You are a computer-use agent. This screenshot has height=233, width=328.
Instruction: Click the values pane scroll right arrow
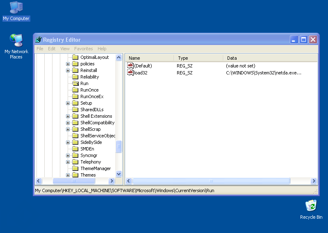pos(314,181)
